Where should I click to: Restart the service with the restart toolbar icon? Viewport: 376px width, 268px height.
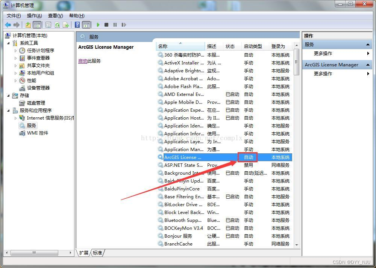coord(124,25)
